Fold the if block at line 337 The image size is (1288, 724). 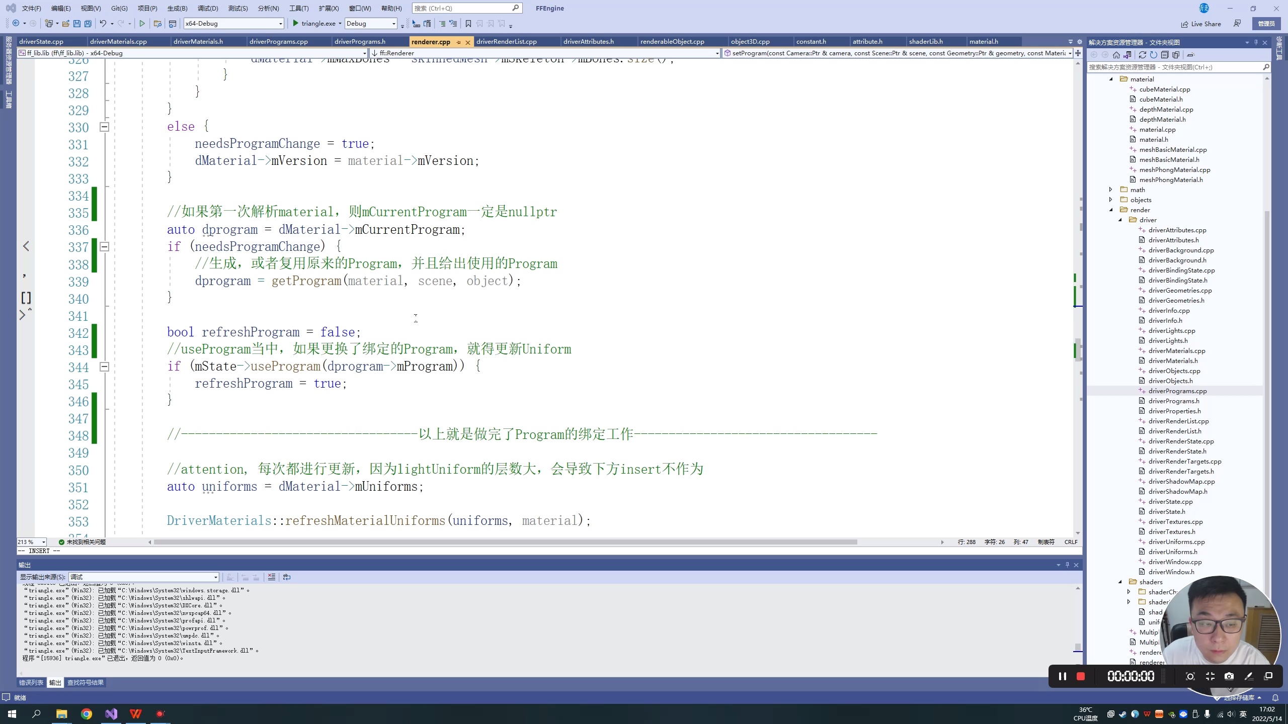104,247
